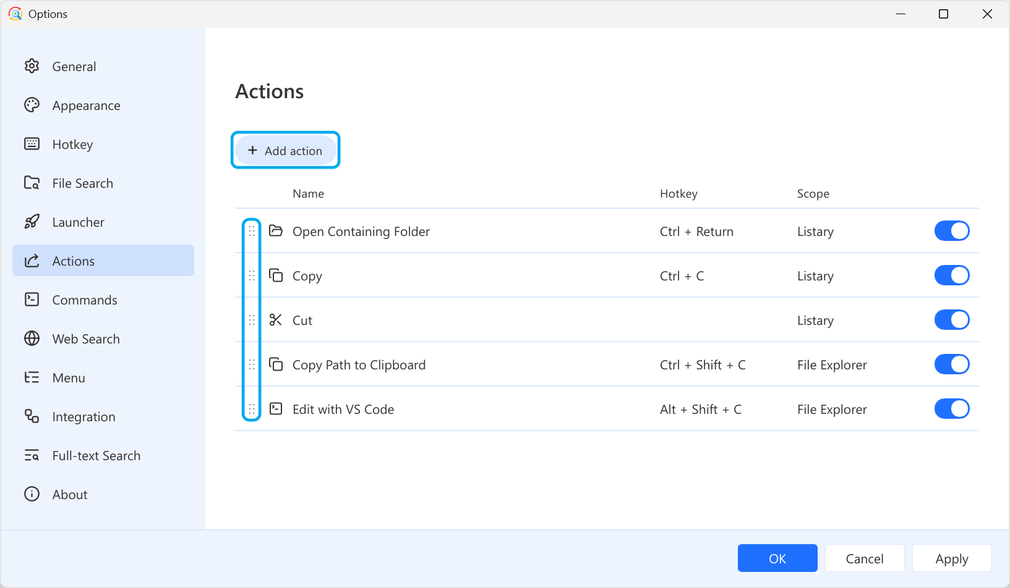The width and height of the screenshot is (1010, 588).
Task: Go to the Integration settings
Action: click(103, 416)
